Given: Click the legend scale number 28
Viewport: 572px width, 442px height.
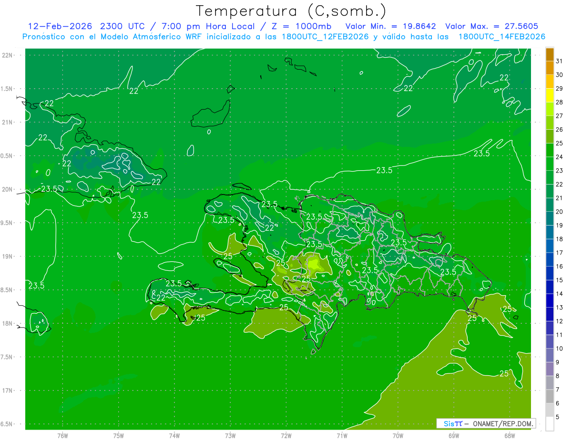Looking at the screenshot, I should click(x=560, y=102).
